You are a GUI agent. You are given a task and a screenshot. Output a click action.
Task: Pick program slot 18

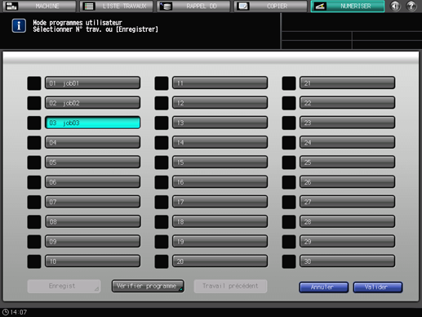click(220, 221)
